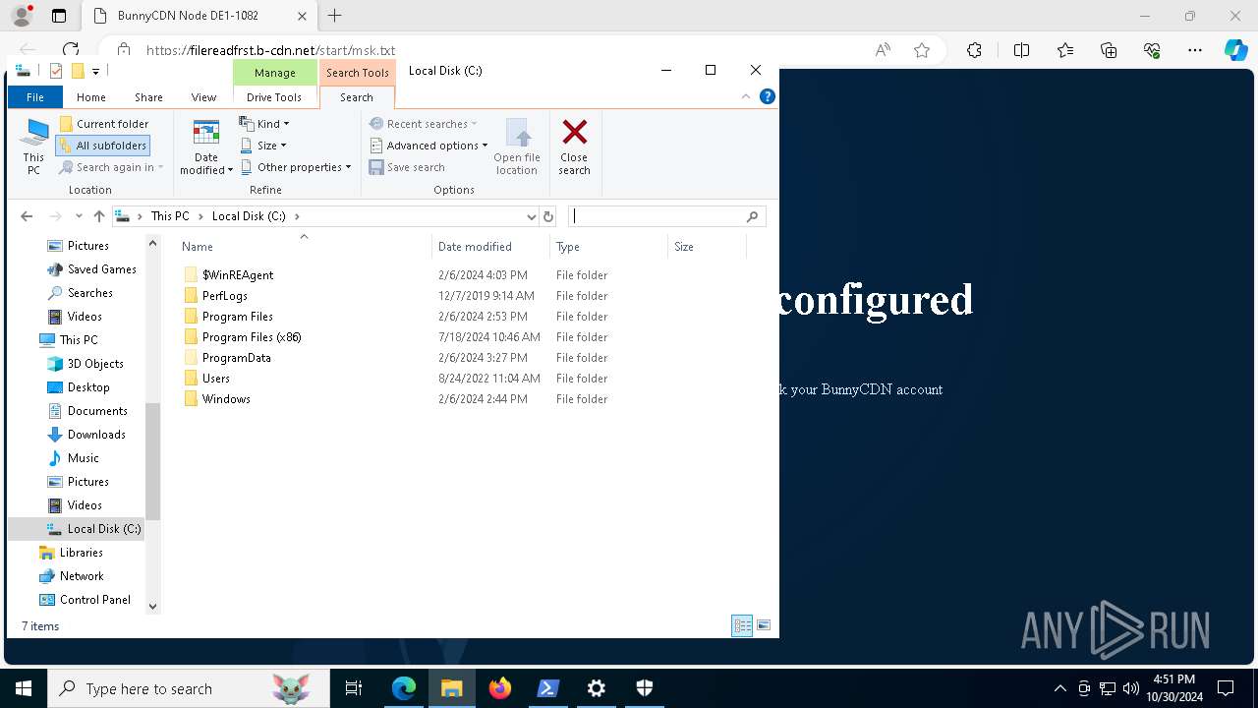Click This PC icon in Search ribbon
This screenshot has width=1258, height=708.
pyautogui.click(x=34, y=147)
